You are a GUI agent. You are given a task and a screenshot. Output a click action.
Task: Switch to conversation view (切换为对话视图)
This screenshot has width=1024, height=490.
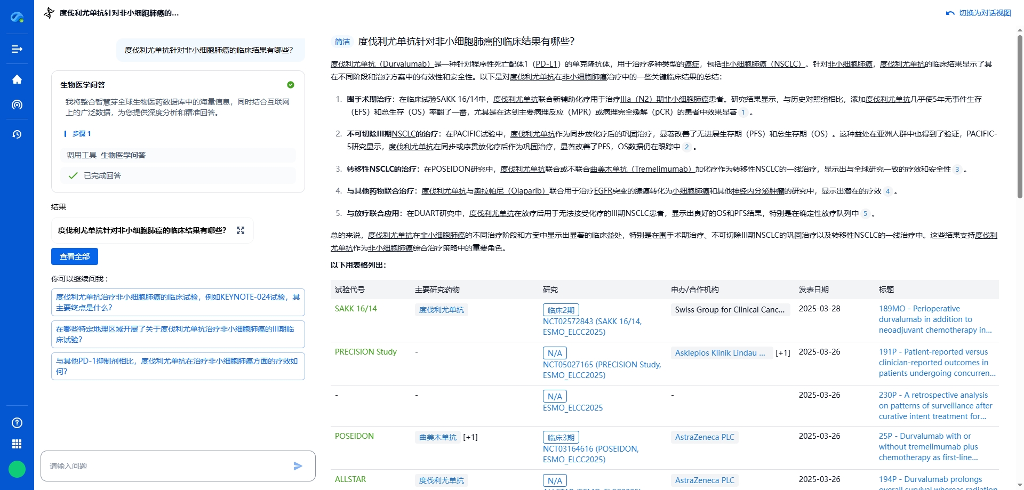(x=983, y=12)
